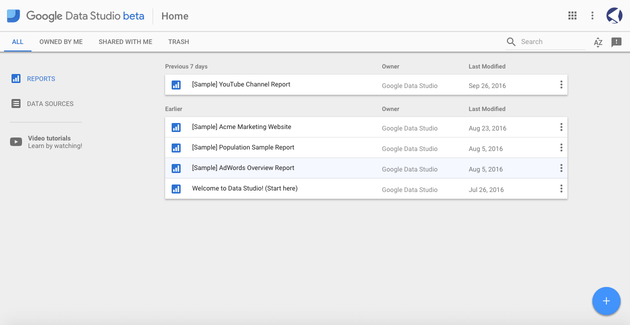Click the Sep 26, 2016 date

487,86
